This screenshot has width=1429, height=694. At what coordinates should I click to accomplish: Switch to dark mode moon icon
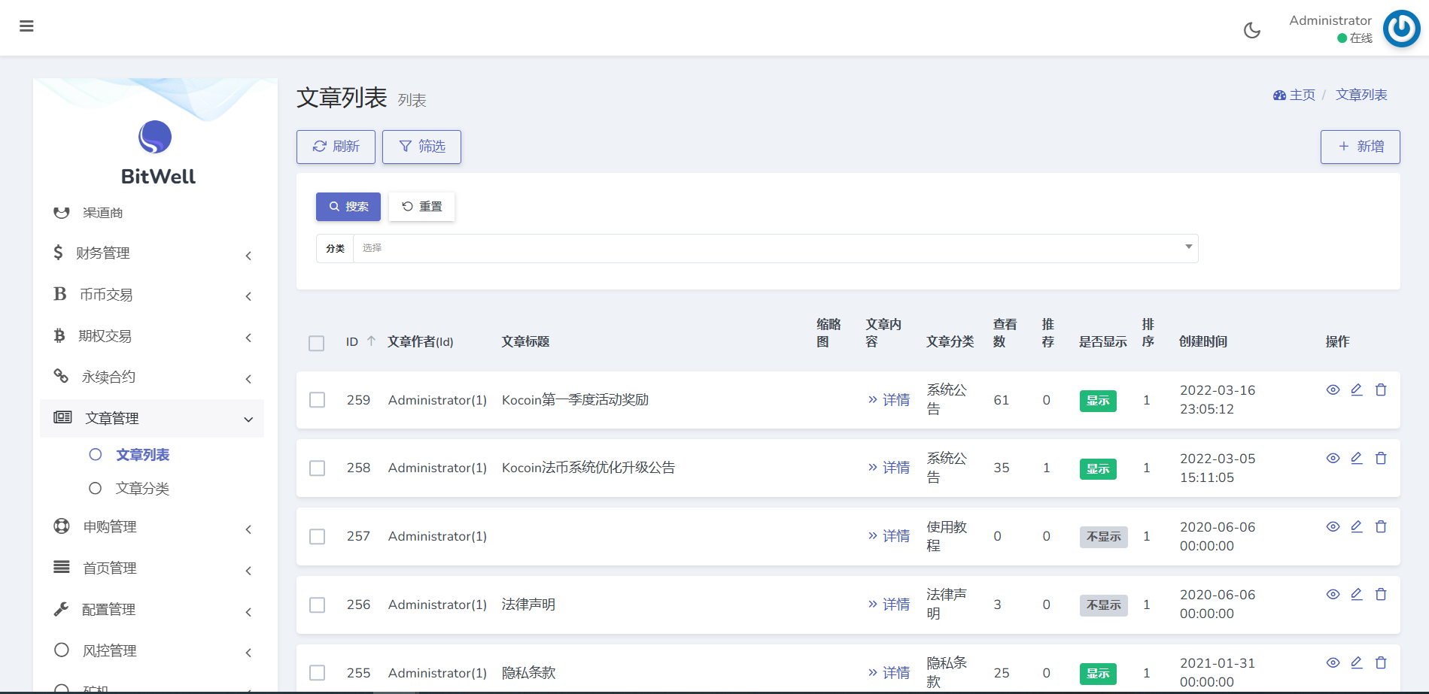1252,30
